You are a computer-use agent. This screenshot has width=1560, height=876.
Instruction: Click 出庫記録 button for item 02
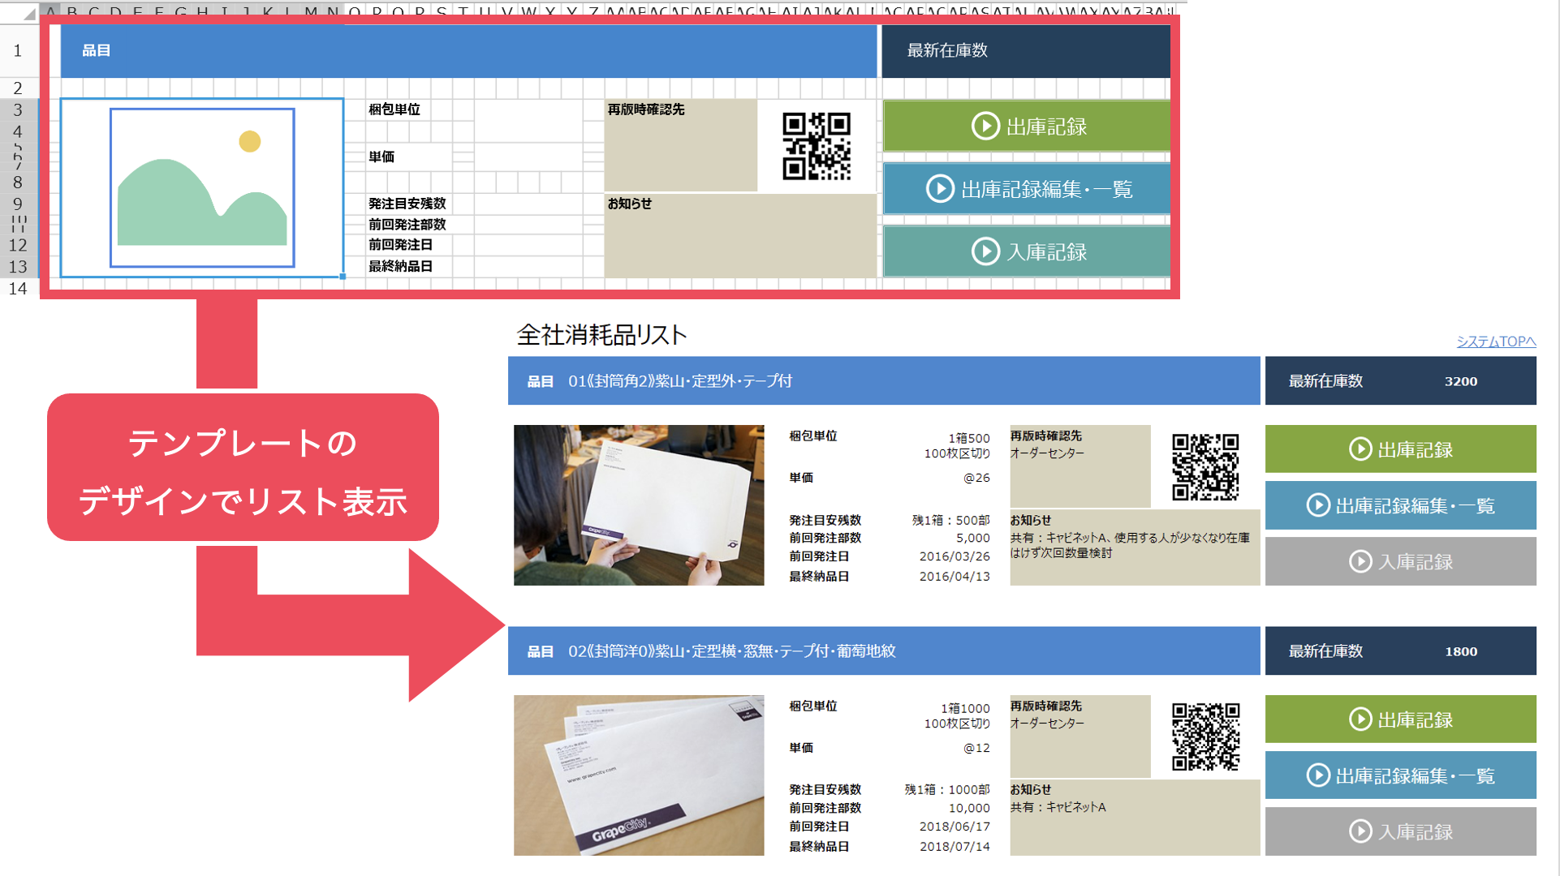[x=1400, y=719]
